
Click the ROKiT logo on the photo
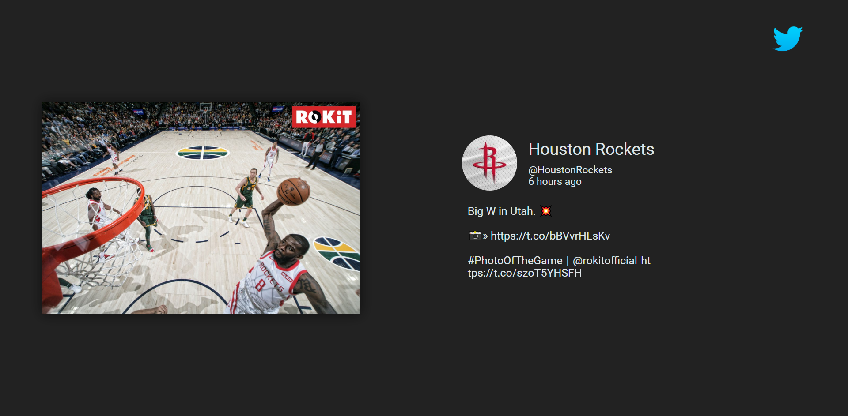tap(324, 117)
